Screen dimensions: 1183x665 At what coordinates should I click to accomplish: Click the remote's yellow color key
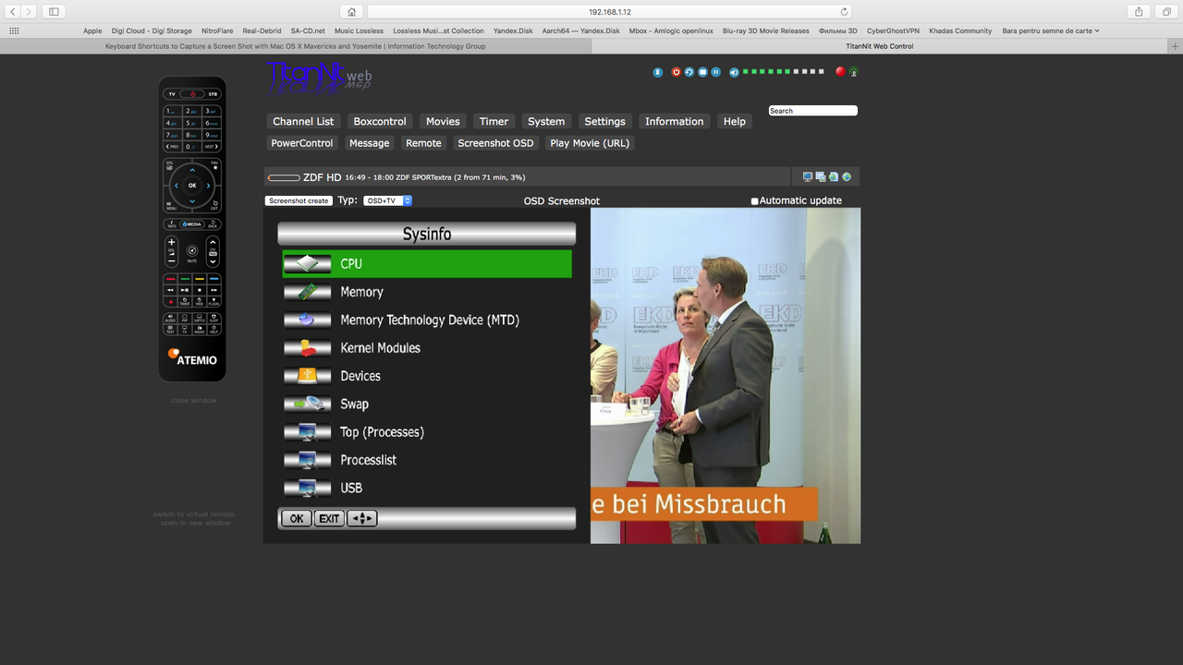(x=199, y=278)
